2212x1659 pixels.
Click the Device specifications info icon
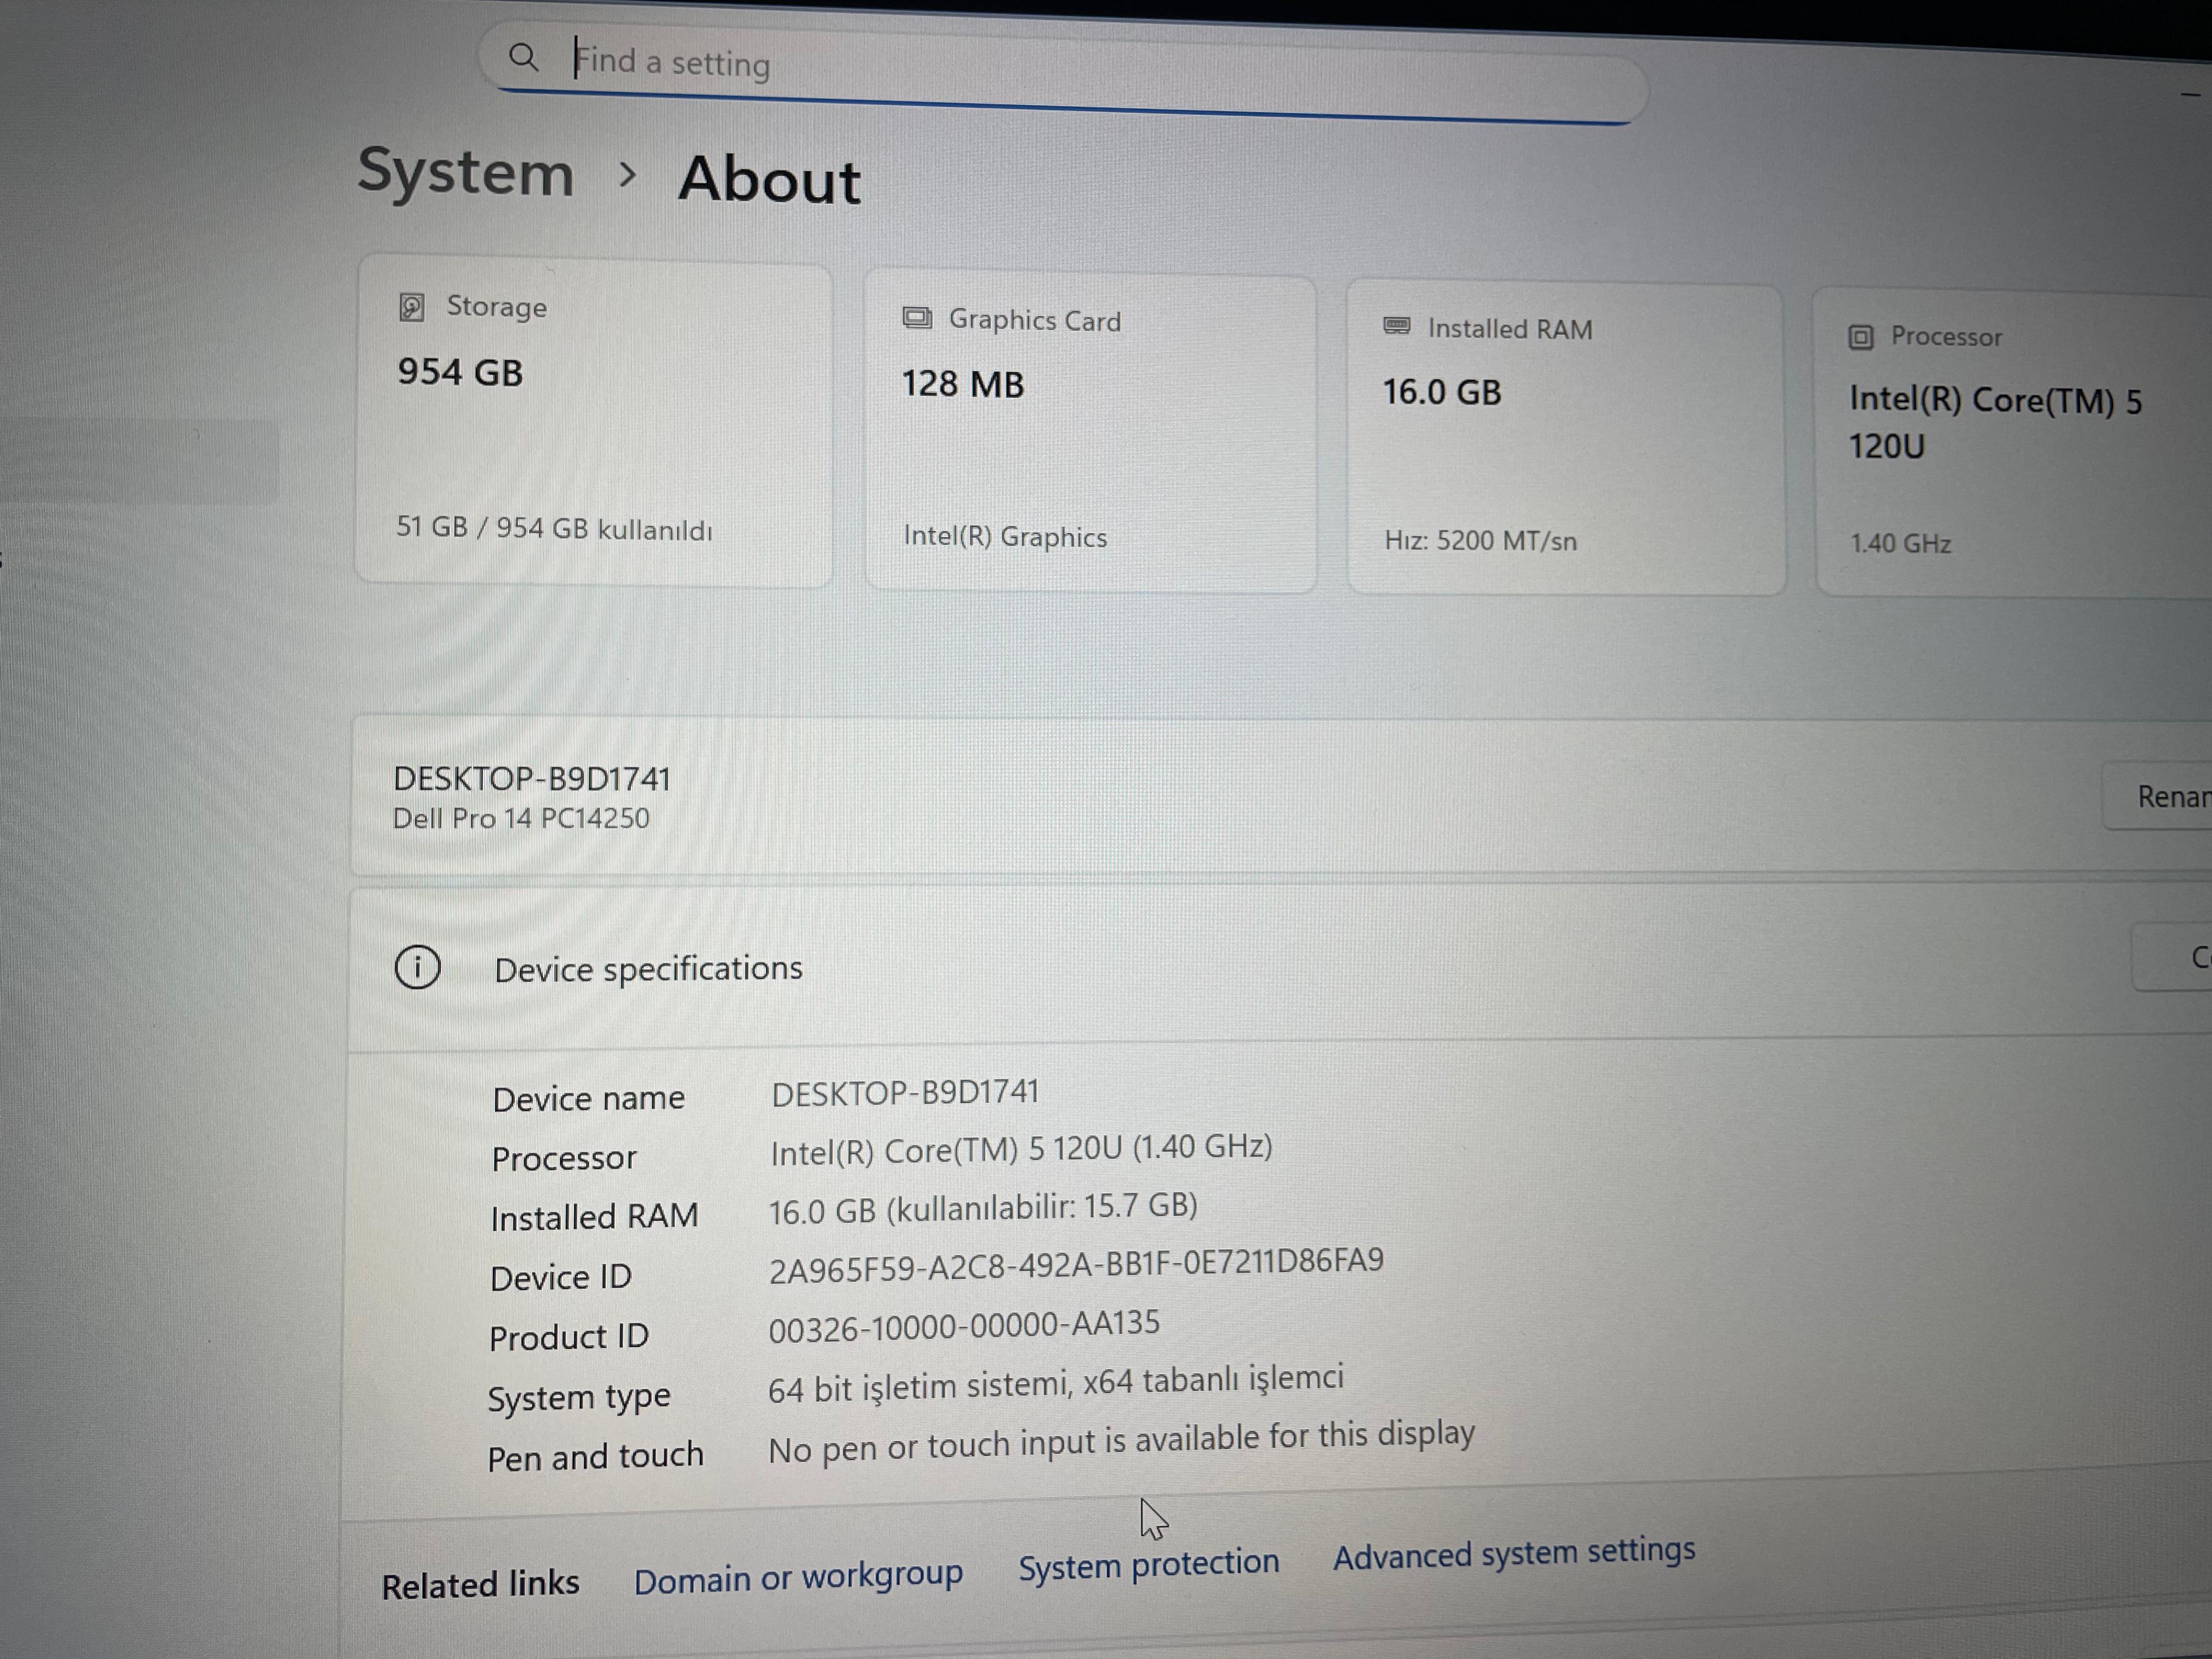pos(417,967)
